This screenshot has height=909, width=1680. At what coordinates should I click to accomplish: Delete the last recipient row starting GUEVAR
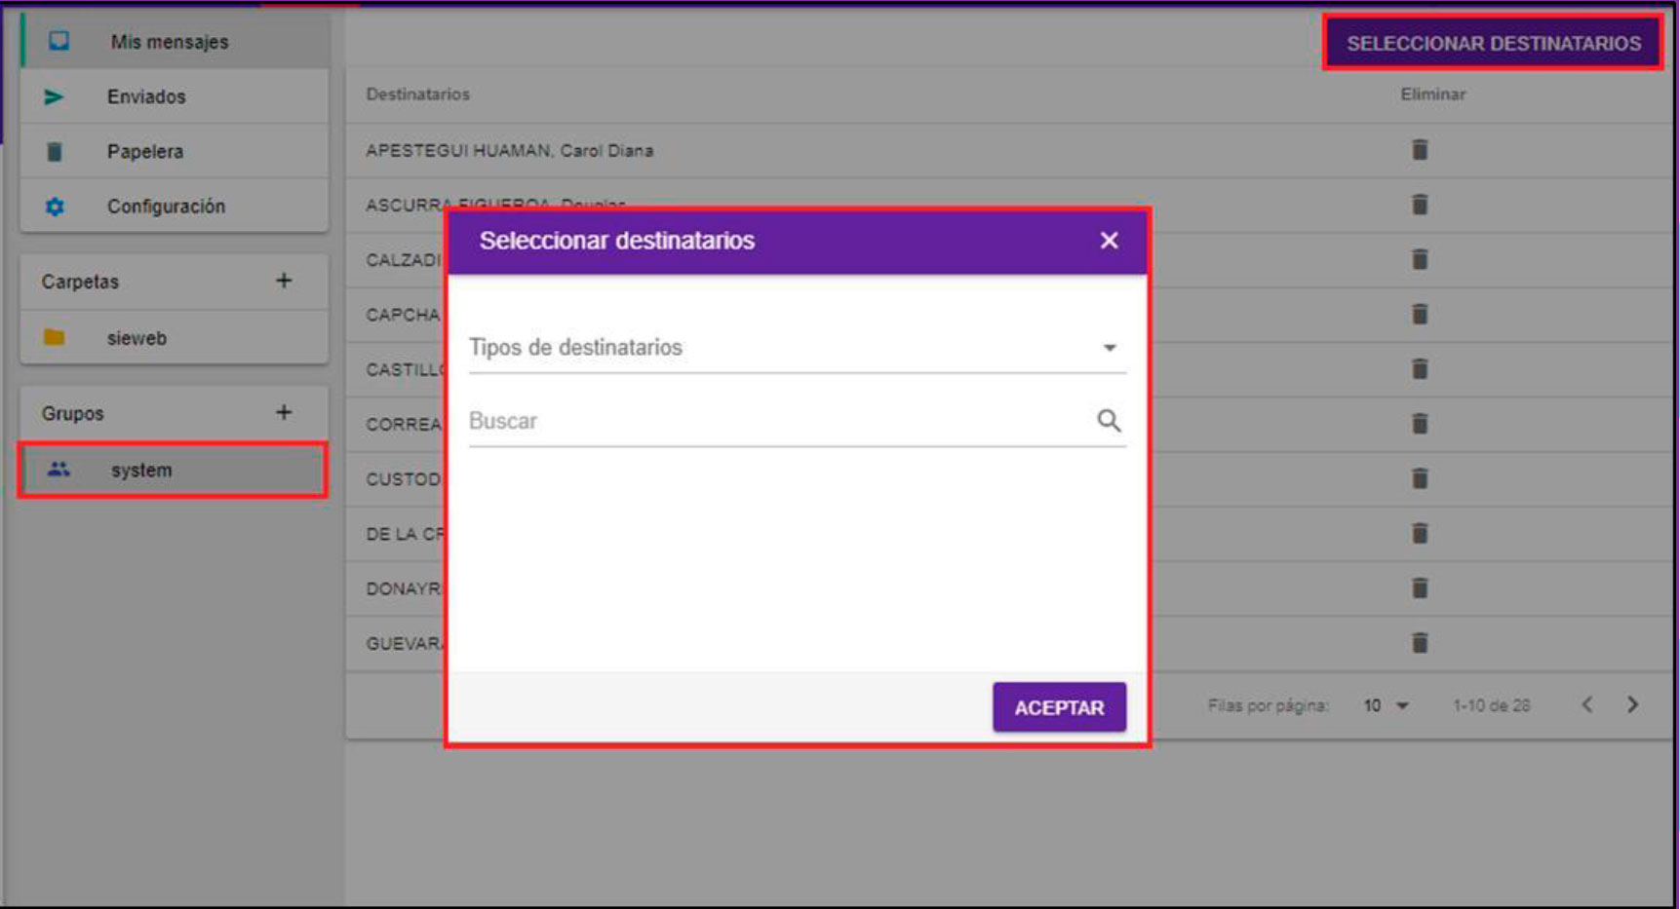[1420, 643]
